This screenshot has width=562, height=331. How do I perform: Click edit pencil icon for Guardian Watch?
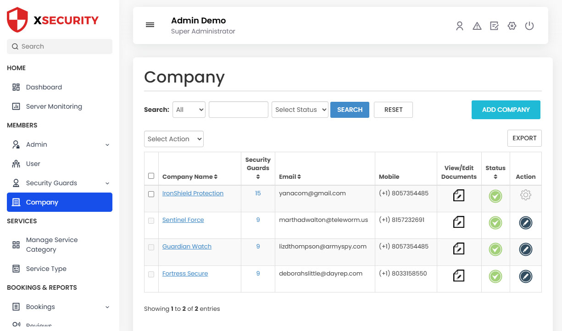coord(525,249)
